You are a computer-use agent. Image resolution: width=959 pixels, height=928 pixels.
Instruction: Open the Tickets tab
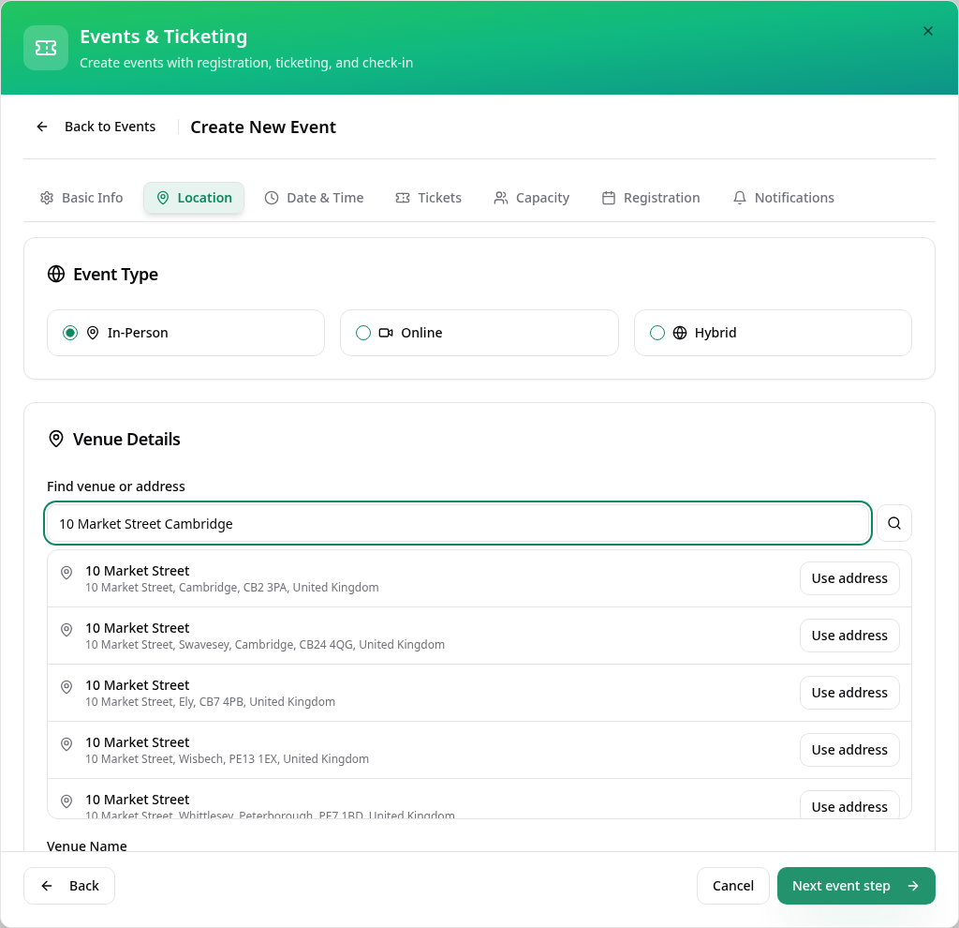click(x=428, y=198)
